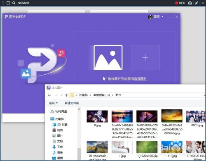Viewport: 206px width, 161px height.
Task: Select the 1-1.jpg thumbnail
Action: click(x=172, y=147)
